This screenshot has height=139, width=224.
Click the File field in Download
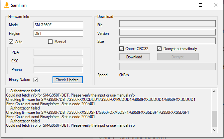168,24
